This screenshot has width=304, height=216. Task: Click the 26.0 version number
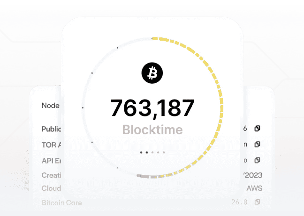(x=239, y=202)
